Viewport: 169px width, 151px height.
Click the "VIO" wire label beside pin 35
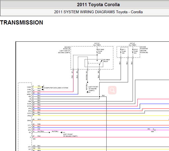click(39, 129)
